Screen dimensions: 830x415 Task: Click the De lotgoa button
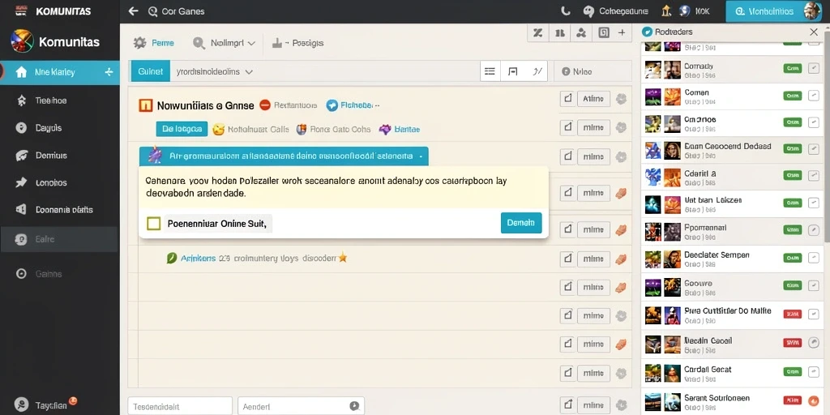[x=182, y=129]
